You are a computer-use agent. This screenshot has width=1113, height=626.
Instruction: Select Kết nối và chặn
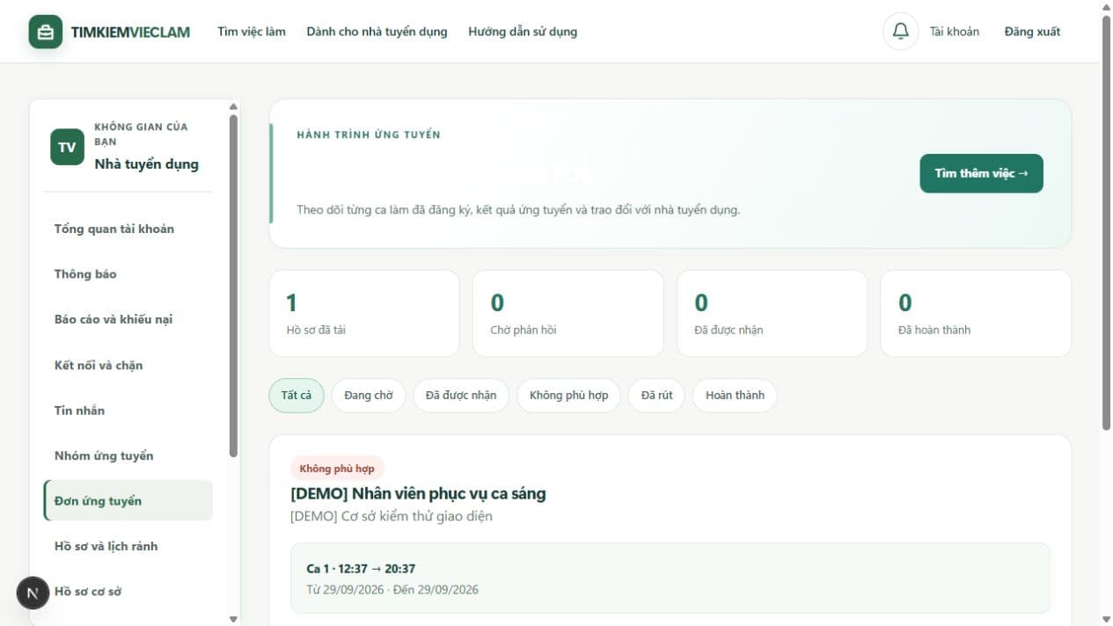(x=128, y=365)
